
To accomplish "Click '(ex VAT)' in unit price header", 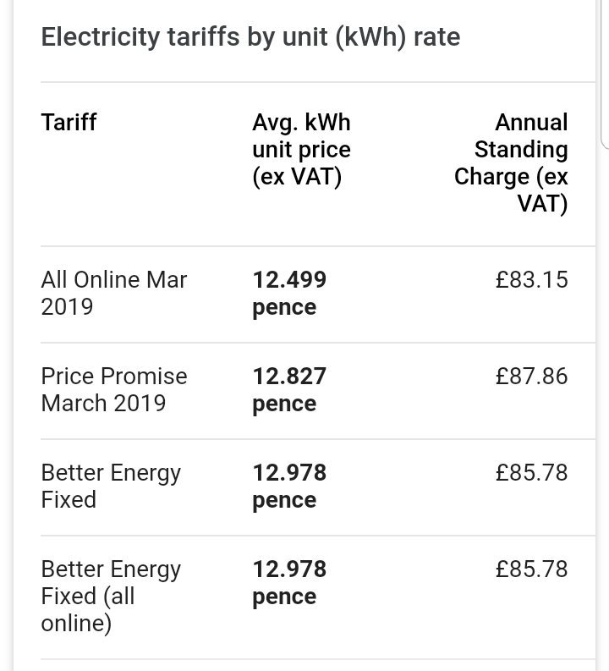I will tap(297, 177).
